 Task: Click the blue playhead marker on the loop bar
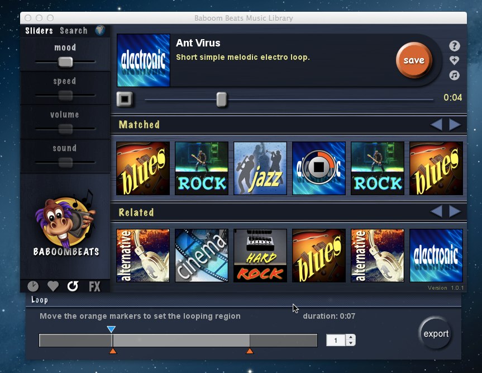point(111,329)
